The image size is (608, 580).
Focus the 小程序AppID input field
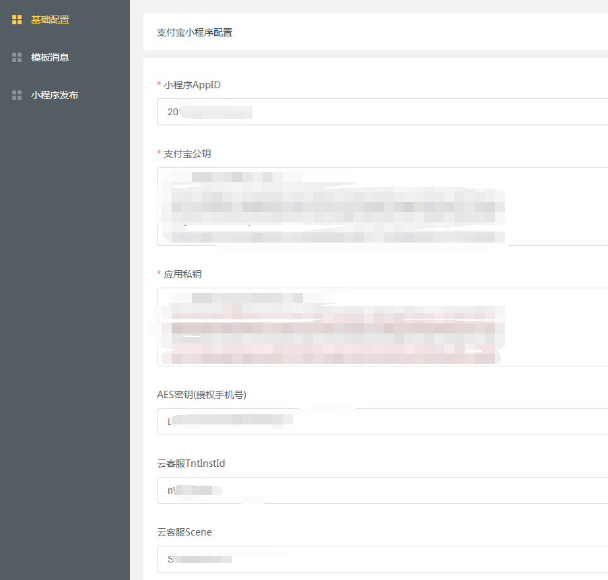[x=382, y=112]
